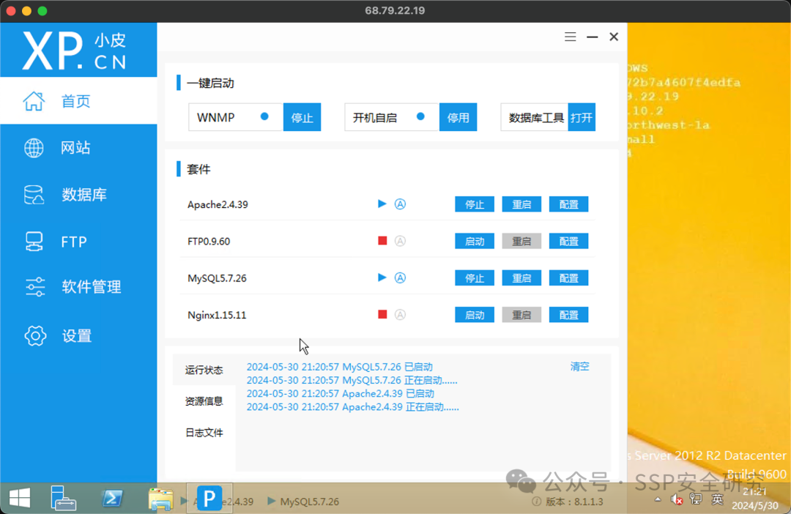
Task: Launch PowerShell from the taskbar
Action: tap(112, 499)
